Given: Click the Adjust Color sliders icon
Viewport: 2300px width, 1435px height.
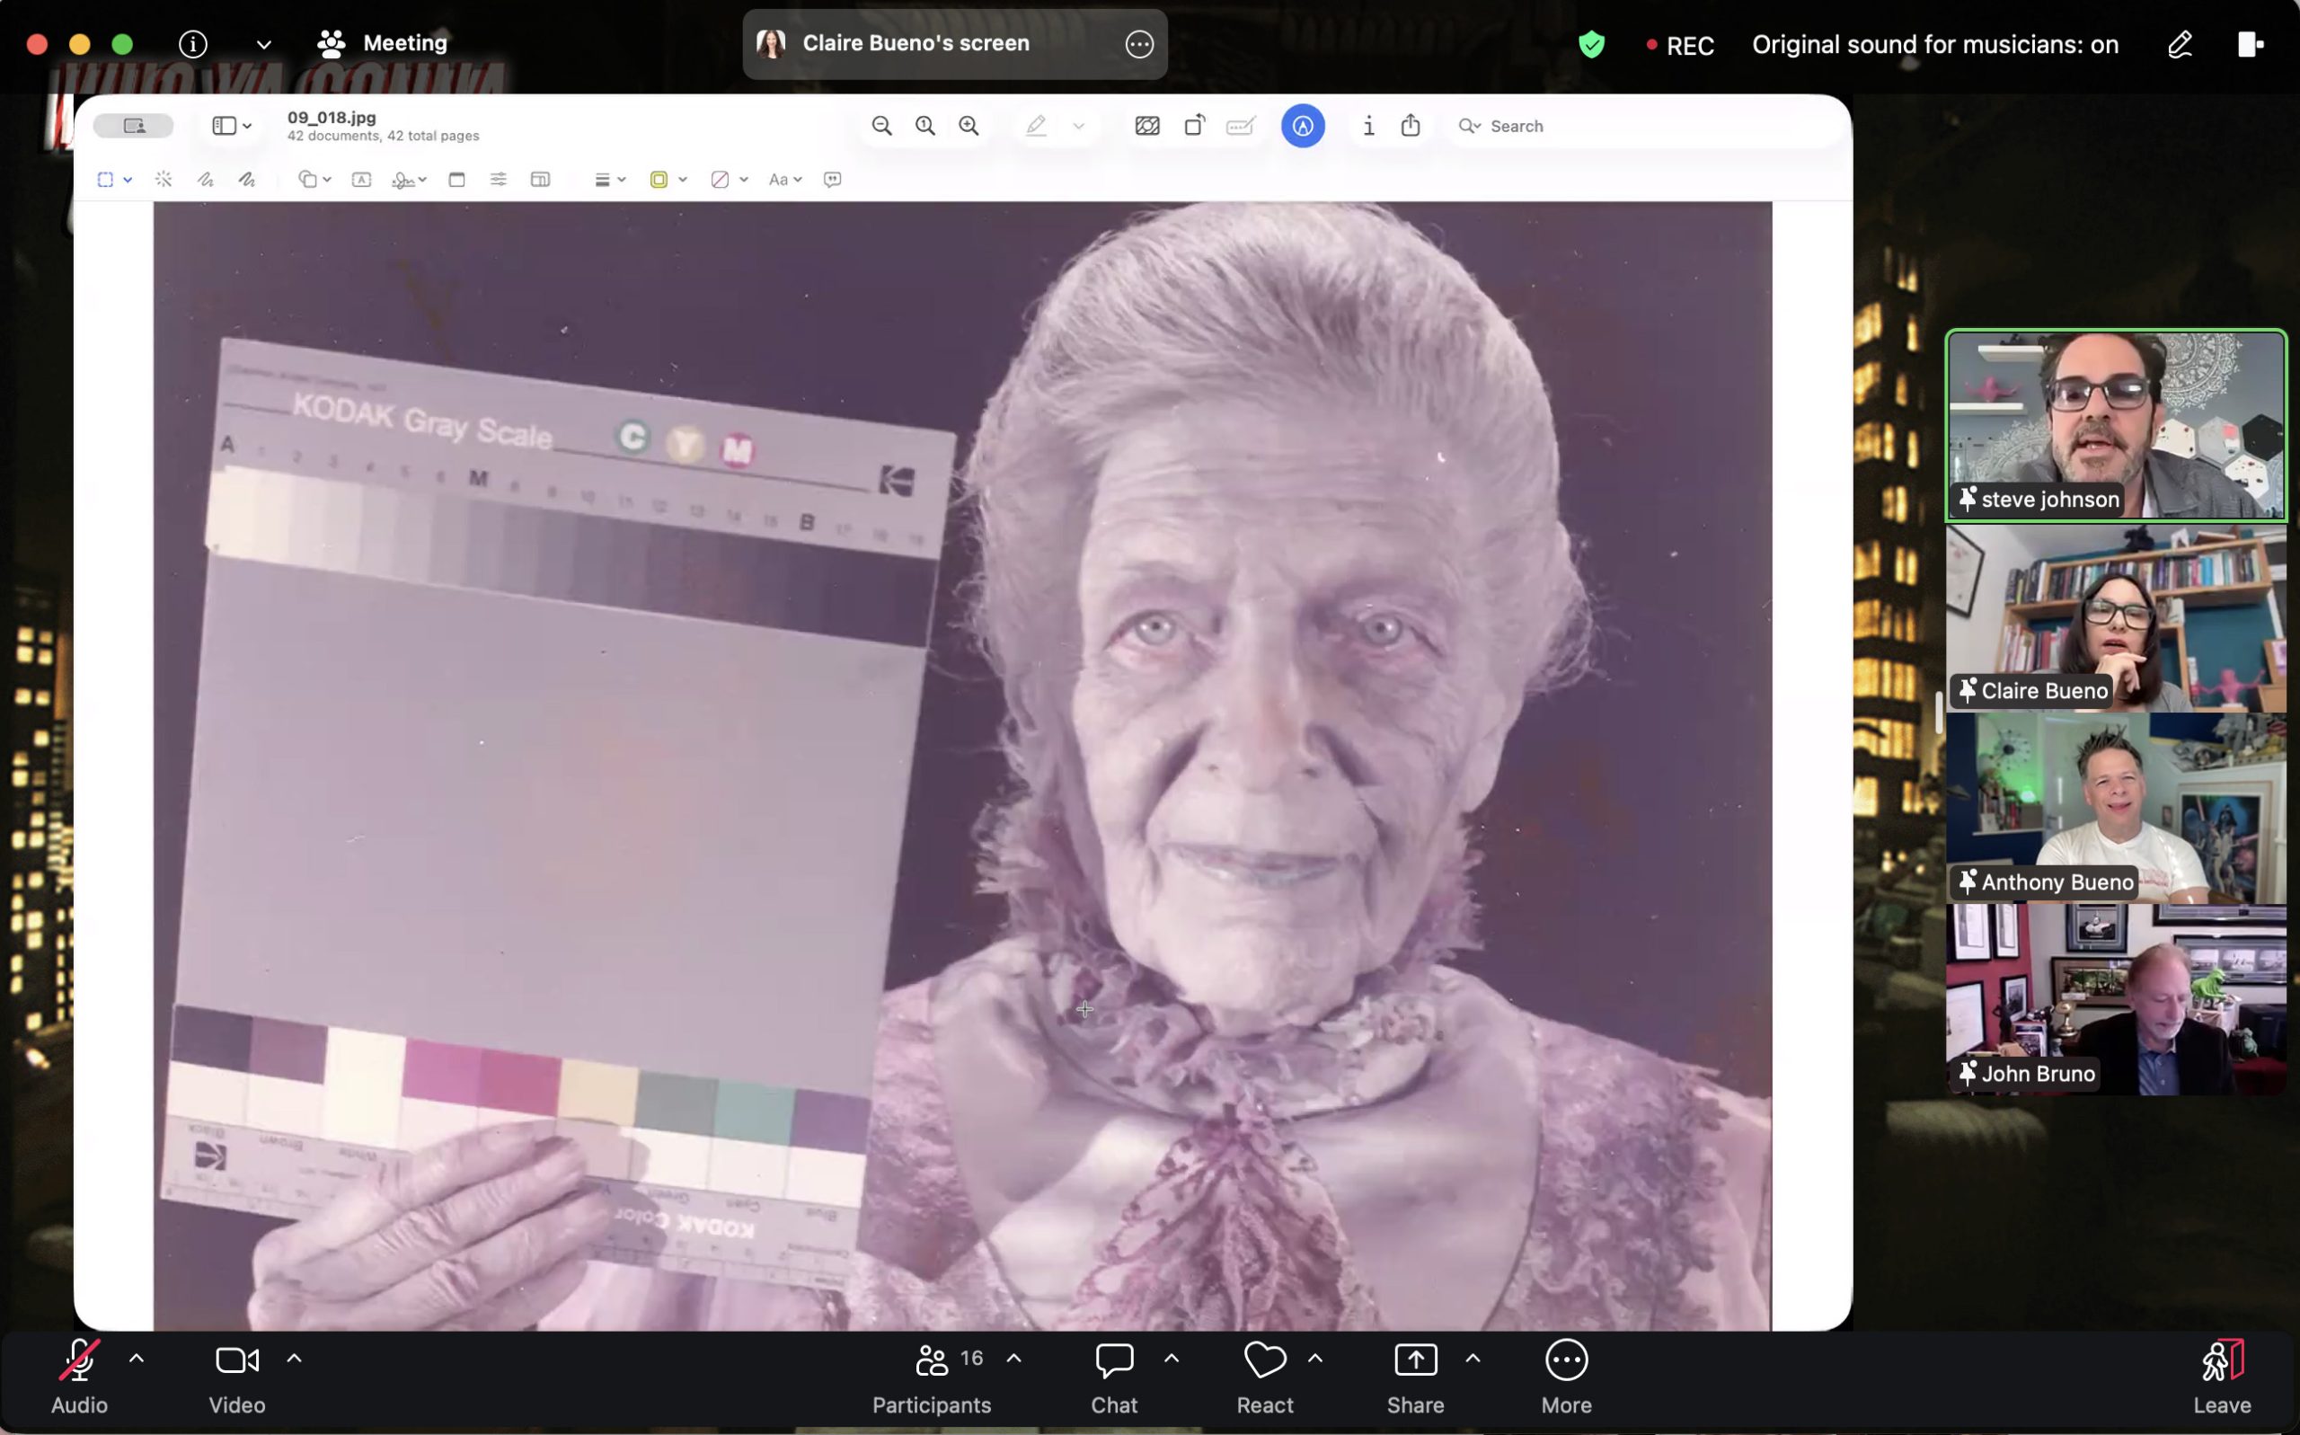Looking at the screenshot, I should [498, 180].
